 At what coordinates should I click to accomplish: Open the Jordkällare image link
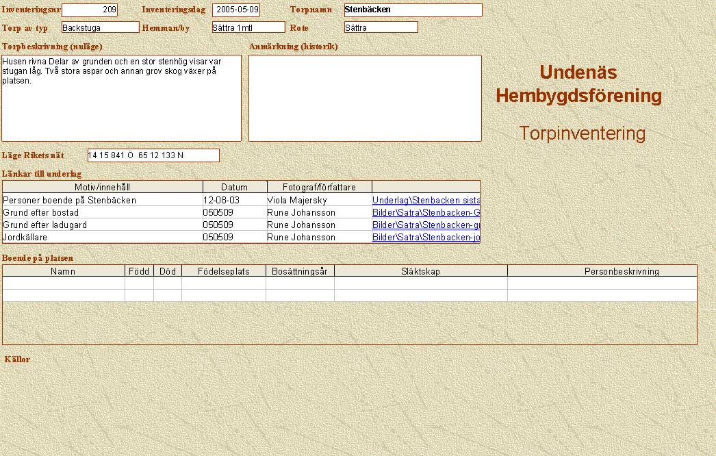click(426, 237)
